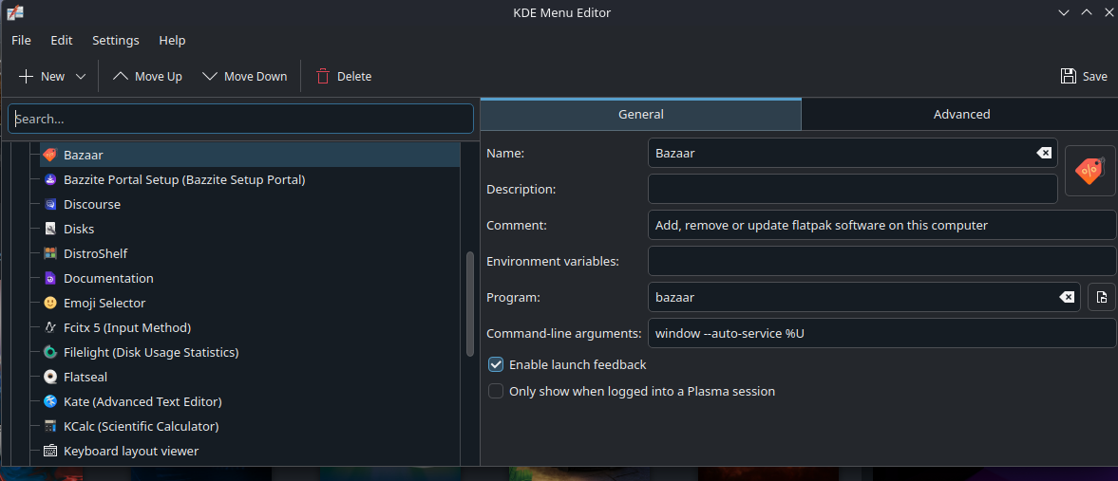Click inside the Name input field
This screenshot has height=481, width=1118.
click(852, 153)
